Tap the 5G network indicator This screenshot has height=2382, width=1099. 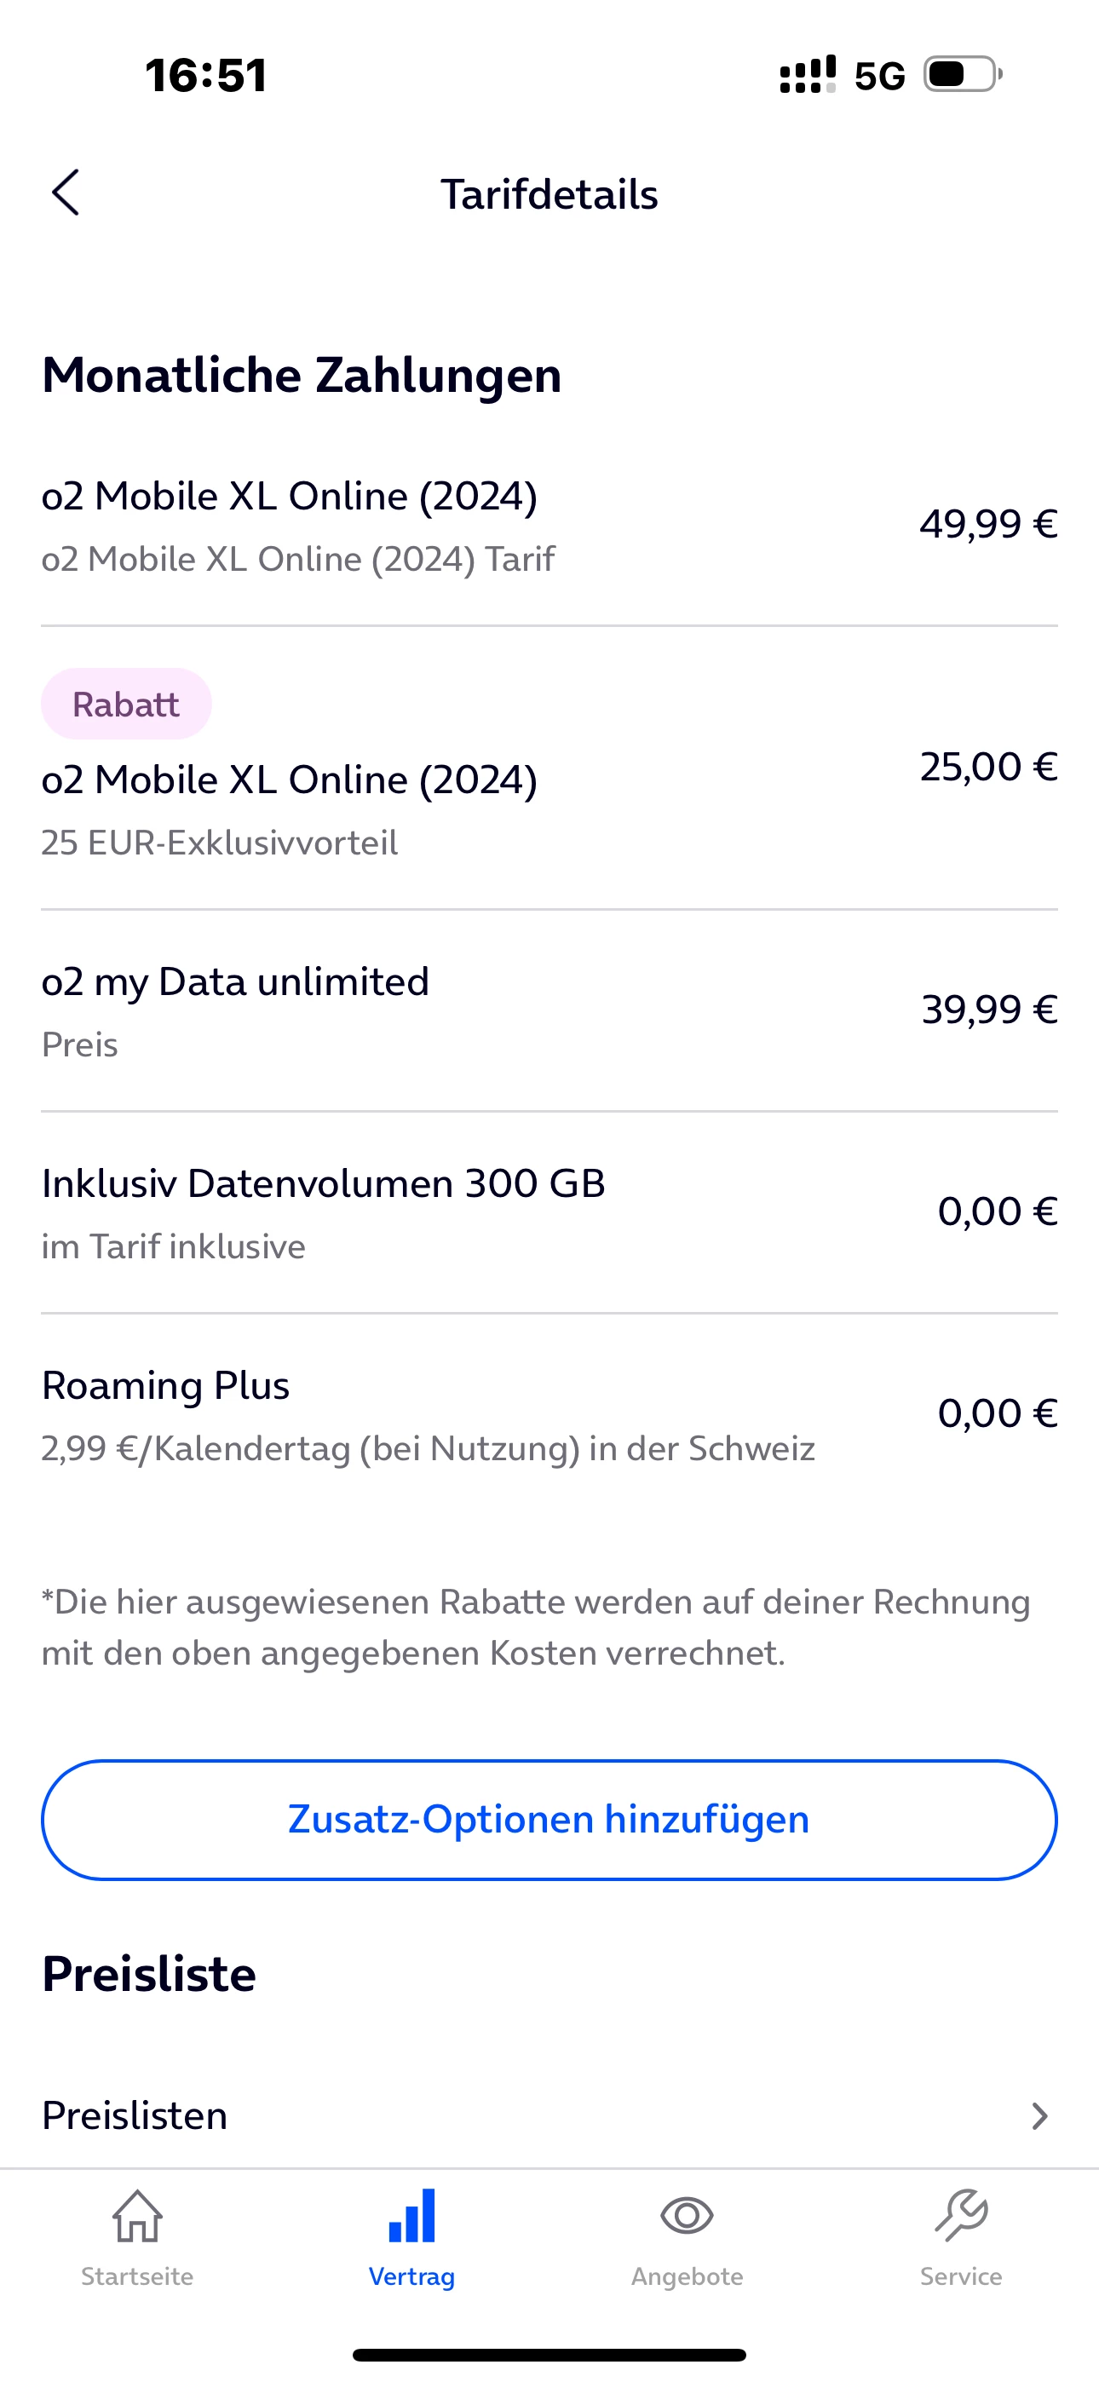coord(879,76)
